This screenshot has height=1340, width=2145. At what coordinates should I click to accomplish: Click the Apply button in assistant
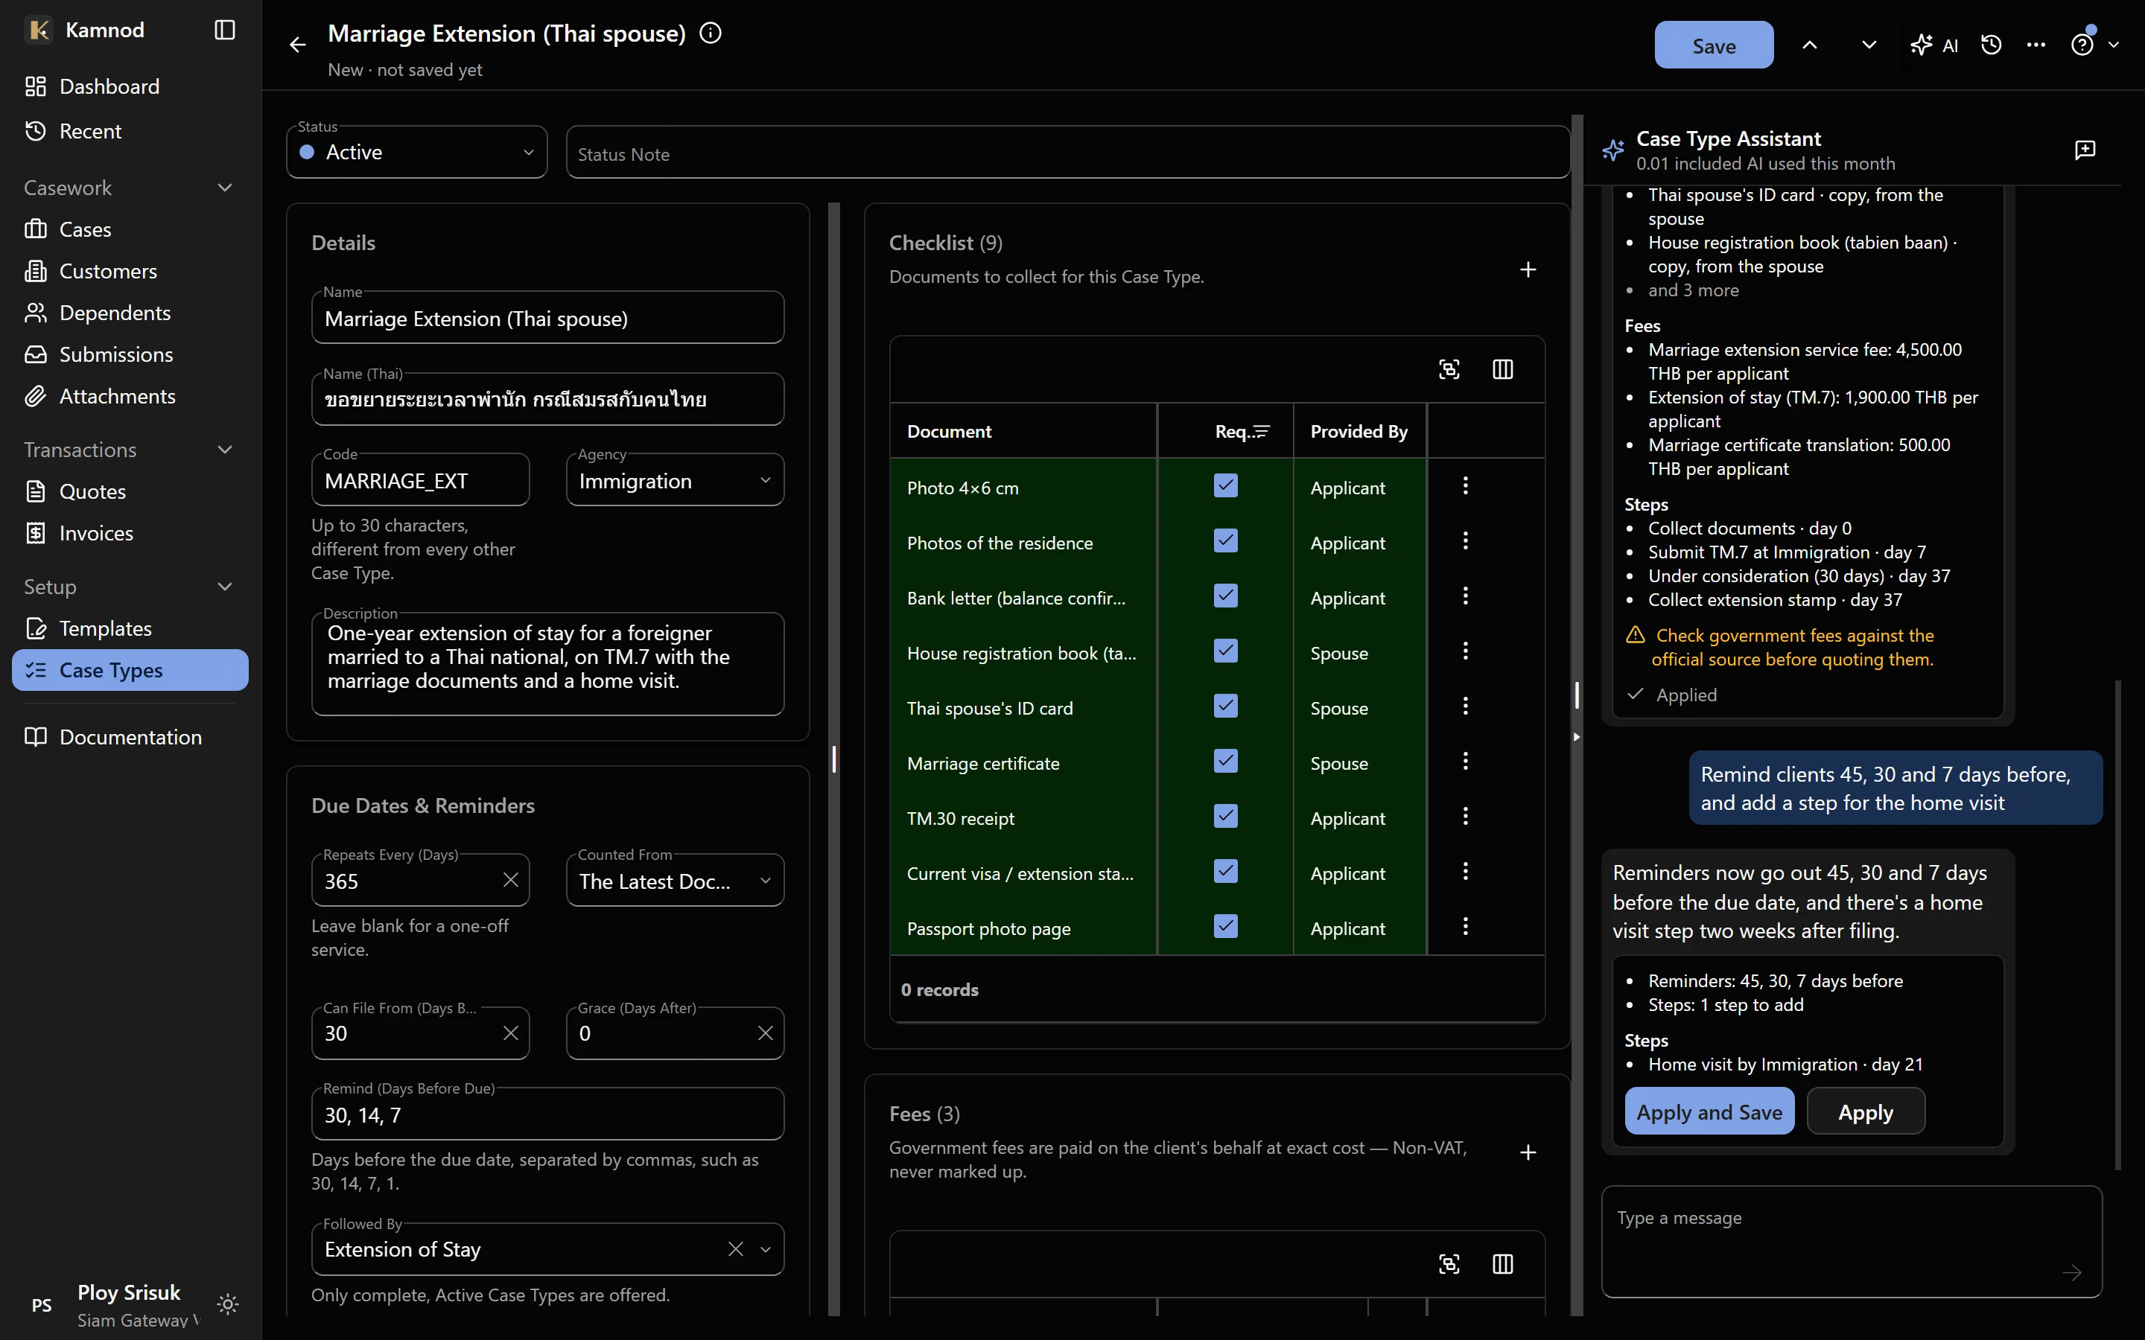(1865, 1111)
